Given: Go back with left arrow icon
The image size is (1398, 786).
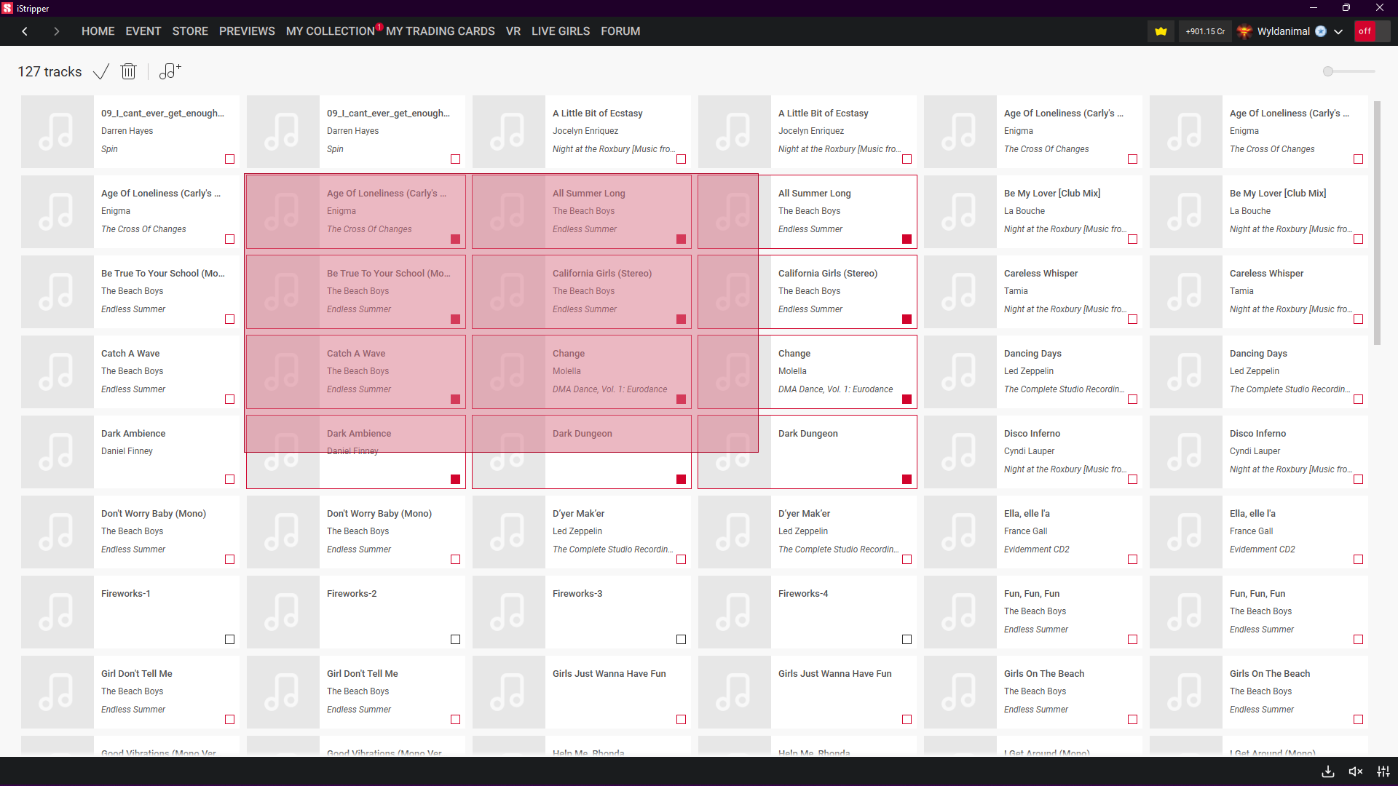Looking at the screenshot, I should pos(25,31).
